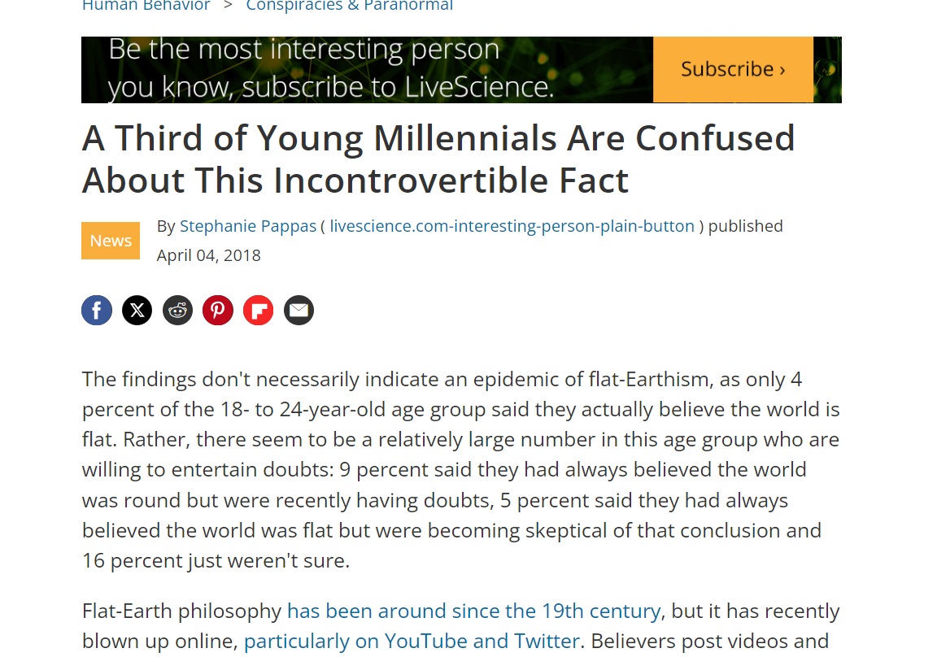
Task: Open author Stephanie Pappas profile
Action: point(248,226)
